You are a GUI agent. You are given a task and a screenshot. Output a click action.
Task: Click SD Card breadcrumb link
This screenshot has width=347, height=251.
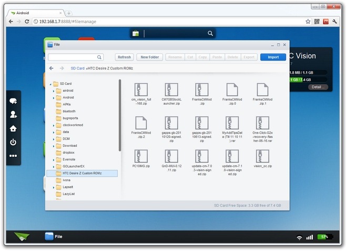pos(77,68)
